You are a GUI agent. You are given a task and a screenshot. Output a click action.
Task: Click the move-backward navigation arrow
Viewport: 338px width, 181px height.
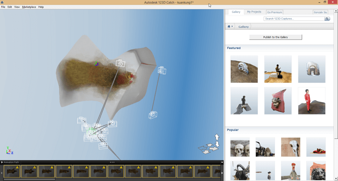click(206, 152)
